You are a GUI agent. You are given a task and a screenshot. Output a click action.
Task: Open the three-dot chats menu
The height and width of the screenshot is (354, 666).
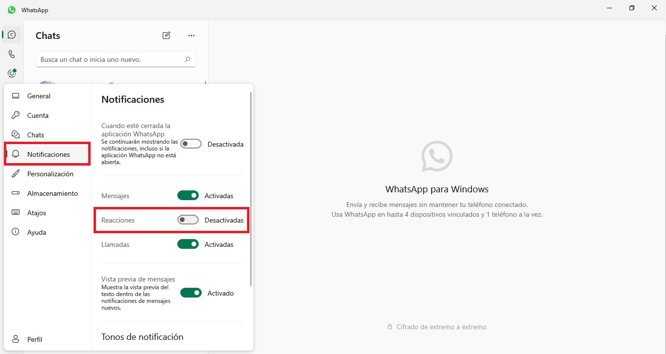pos(191,35)
